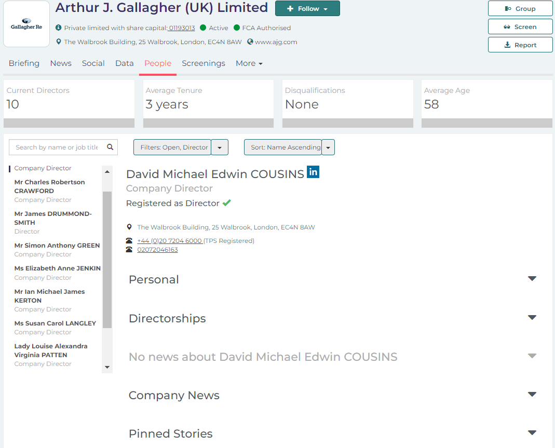Click the globe icon beside www.ajg.com
This screenshot has height=448, width=555.
tap(250, 42)
